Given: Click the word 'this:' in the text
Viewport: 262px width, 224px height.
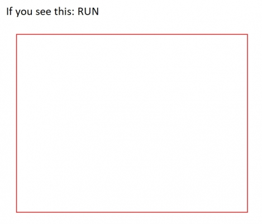Looking at the screenshot, I should (64, 11).
